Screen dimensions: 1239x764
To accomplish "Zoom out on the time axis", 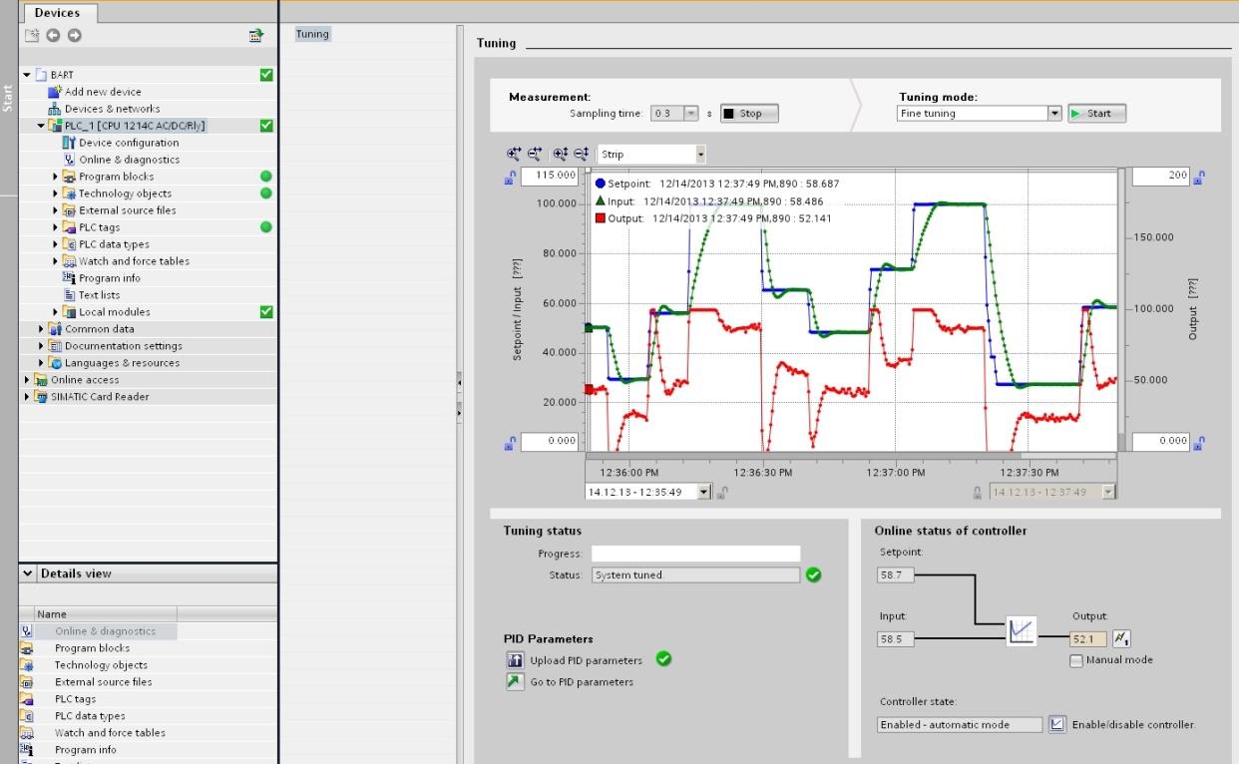I will coord(535,154).
